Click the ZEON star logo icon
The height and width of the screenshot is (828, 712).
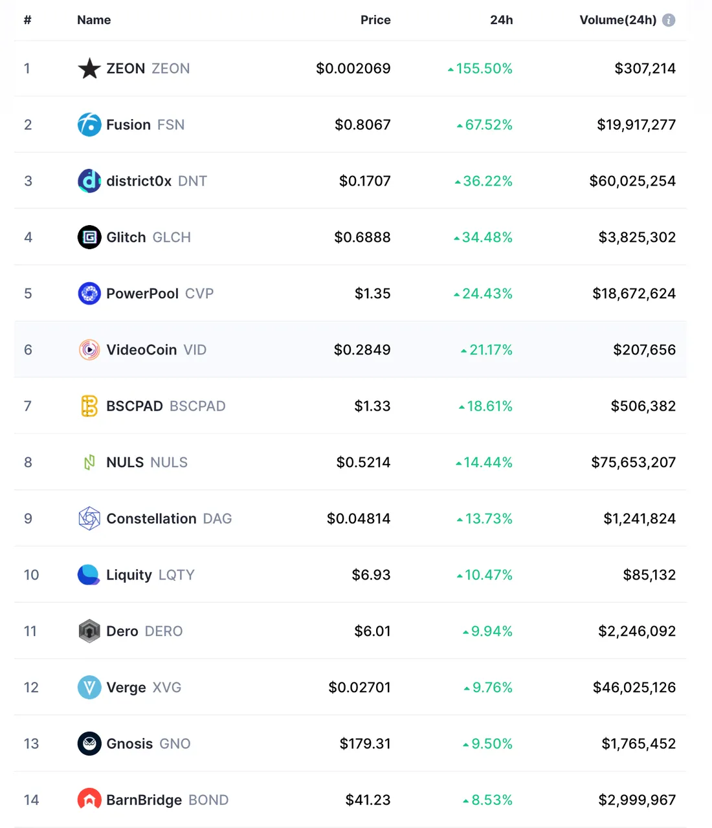coord(89,69)
